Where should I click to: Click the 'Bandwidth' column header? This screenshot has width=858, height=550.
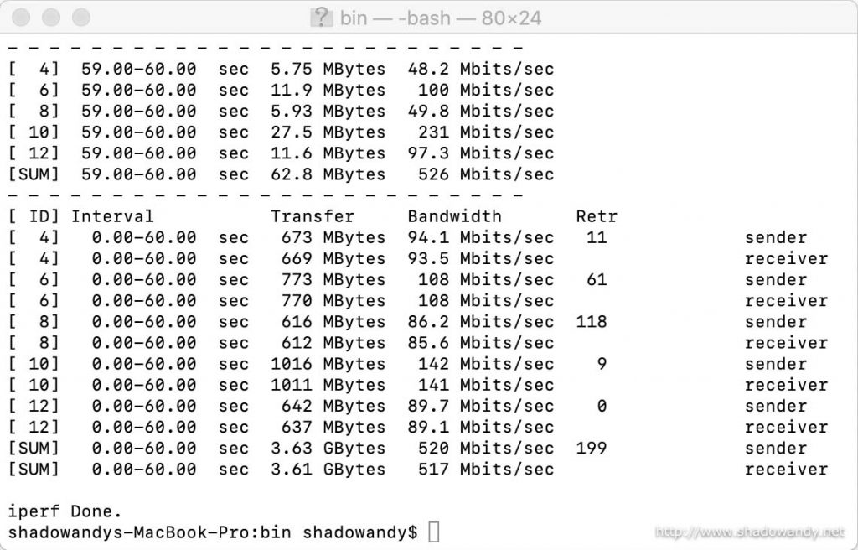454,216
